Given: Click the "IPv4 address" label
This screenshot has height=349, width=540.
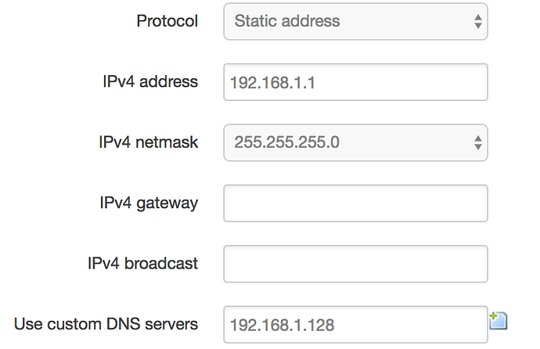Looking at the screenshot, I should pos(150,81).
